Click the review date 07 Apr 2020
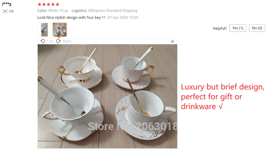 [123, 18]
